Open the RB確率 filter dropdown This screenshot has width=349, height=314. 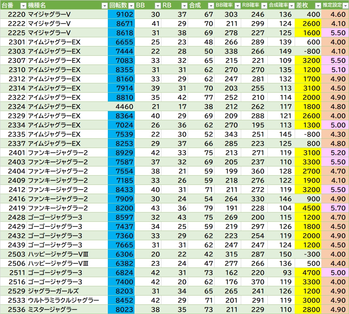click(264, 6)
